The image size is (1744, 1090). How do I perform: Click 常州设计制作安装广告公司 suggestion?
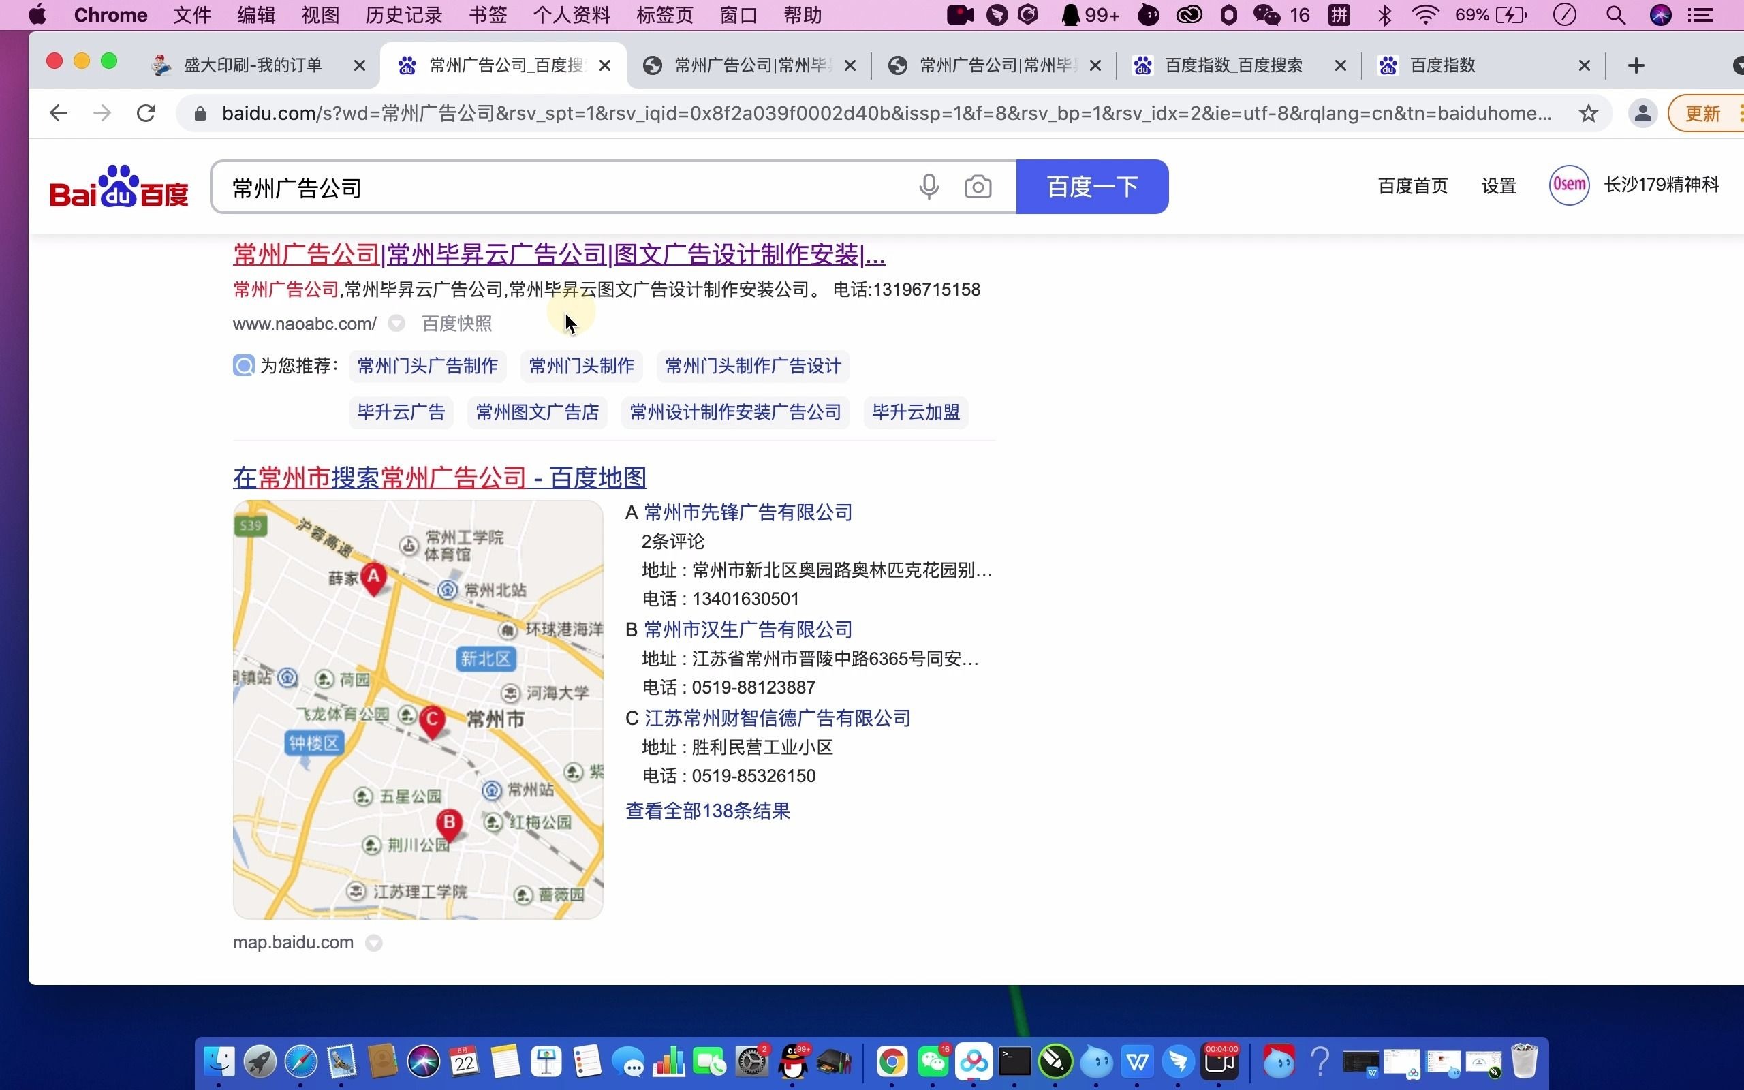coord(736,412)
